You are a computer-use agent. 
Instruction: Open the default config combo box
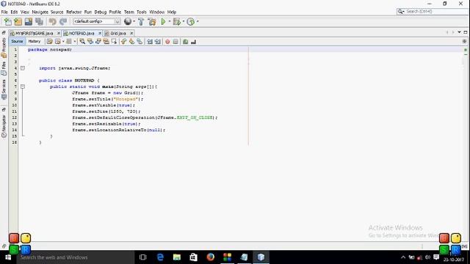click(x=96, y=21)
